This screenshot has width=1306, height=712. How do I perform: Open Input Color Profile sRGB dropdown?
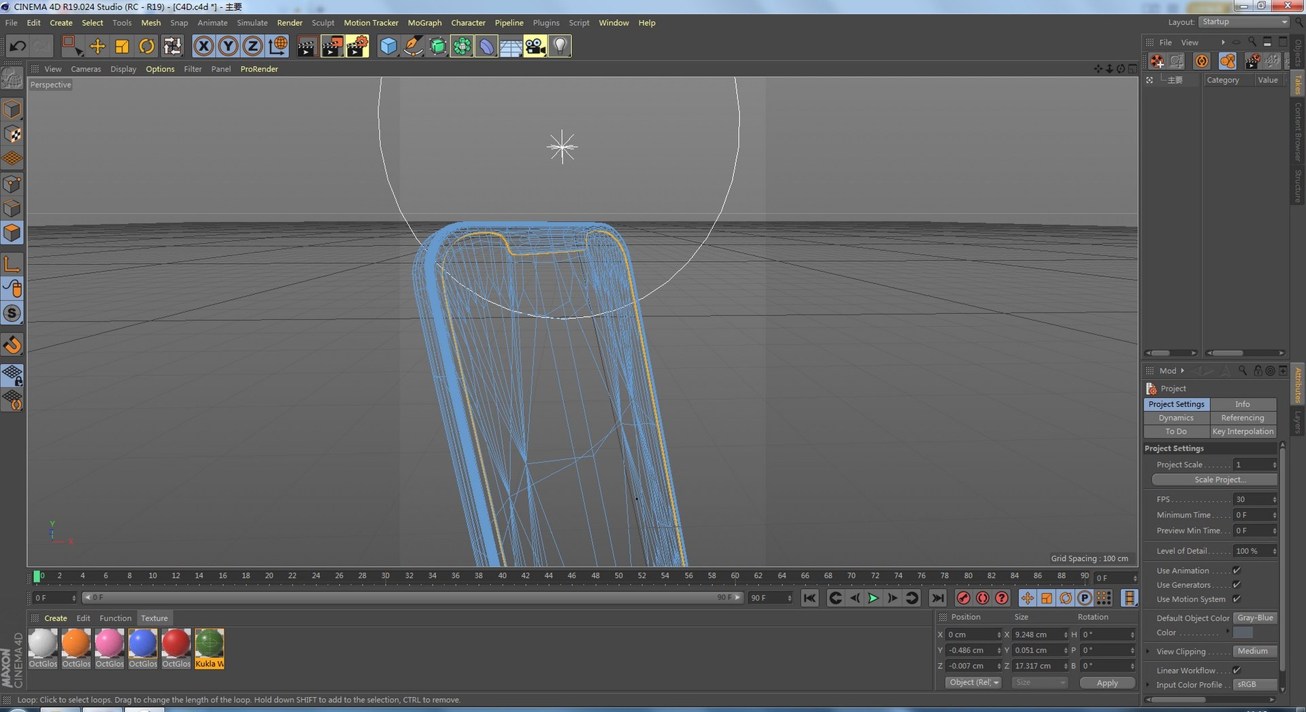point(1256,685)
